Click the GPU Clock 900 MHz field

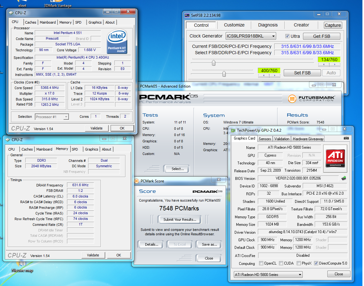268,240
